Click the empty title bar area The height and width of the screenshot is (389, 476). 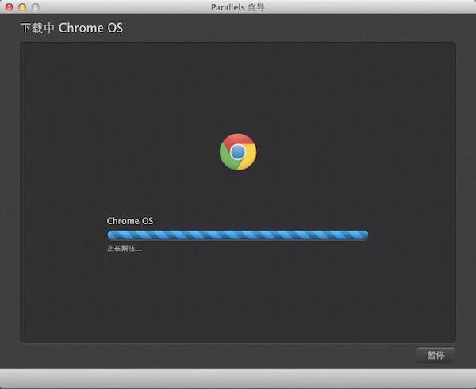364,7
